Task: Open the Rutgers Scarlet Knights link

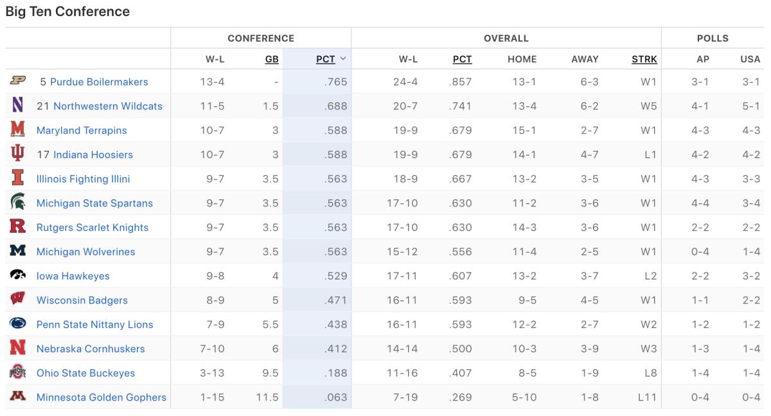Action: click(92, 227)
